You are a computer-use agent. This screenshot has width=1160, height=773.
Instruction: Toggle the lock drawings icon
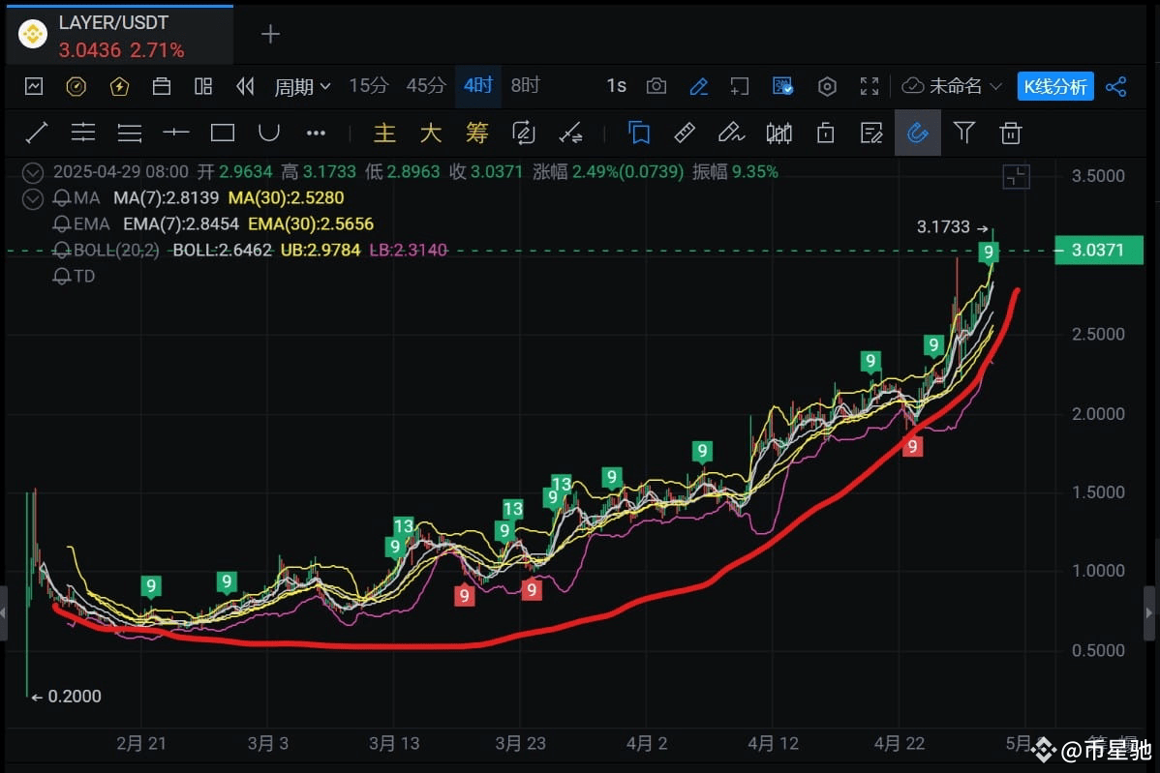click(x=826, y=133)
